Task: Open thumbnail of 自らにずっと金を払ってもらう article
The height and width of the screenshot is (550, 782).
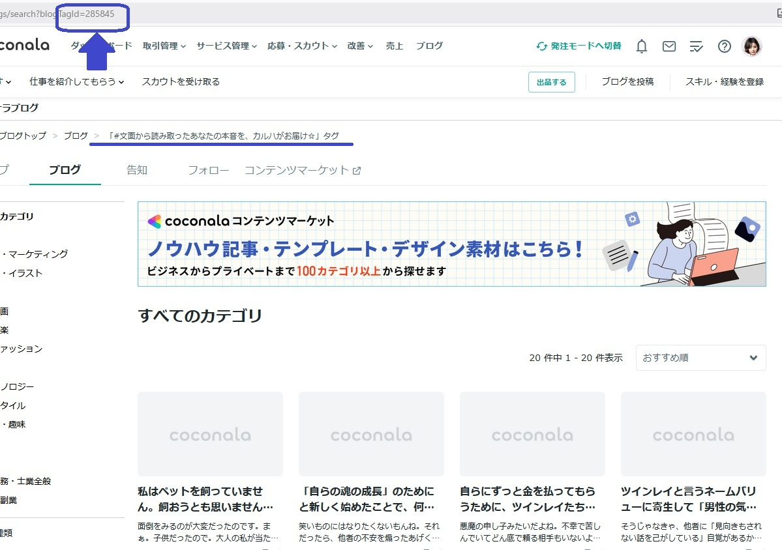Action: [532, 434]
